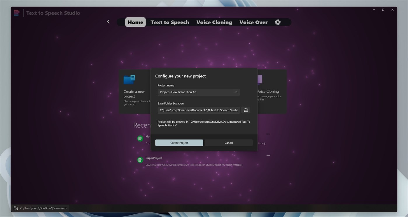The image size is (408, 217).
Task: Click the green SuperProject file icon
Action: (x=140, y=160)
